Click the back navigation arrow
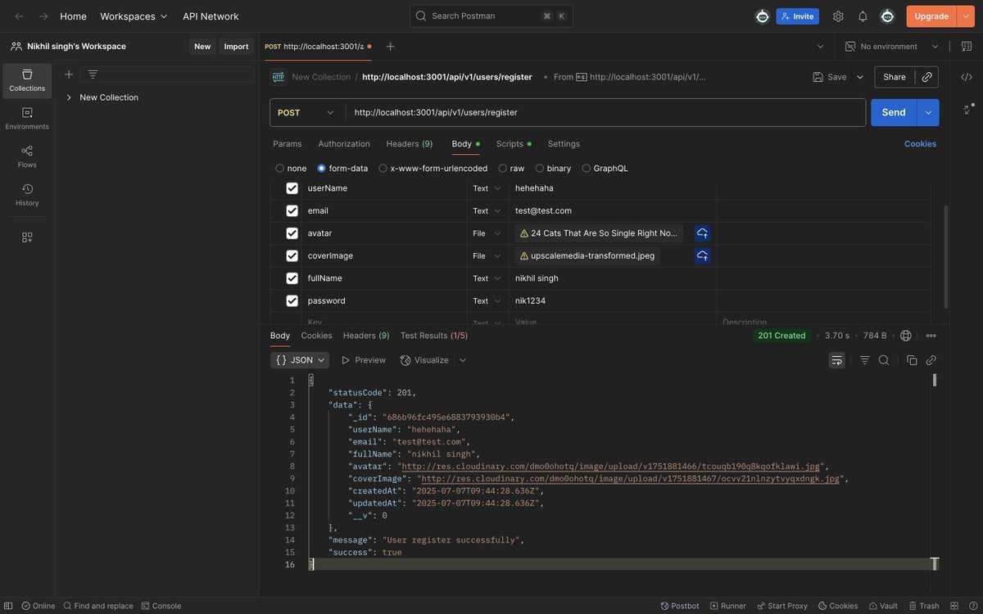Image resolution: width=983 pixels, height=614 pixels. [x=19, y=16]
